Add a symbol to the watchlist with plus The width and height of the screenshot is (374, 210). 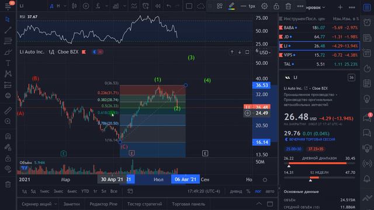[x=340, y=8]
